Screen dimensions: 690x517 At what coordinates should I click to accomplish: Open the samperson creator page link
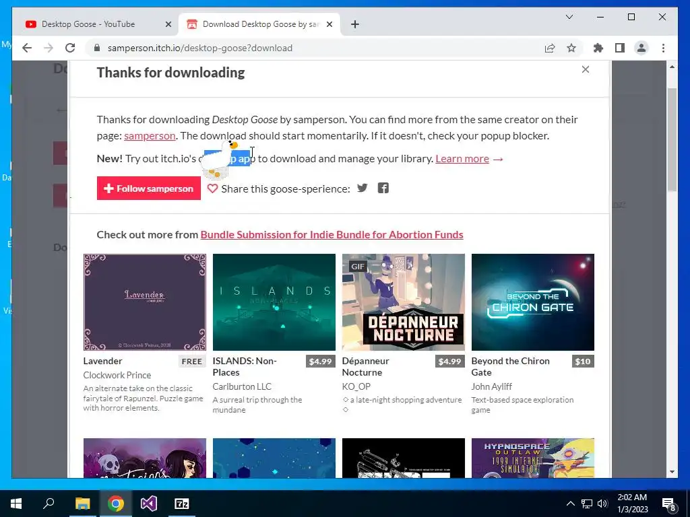[150, 136]
